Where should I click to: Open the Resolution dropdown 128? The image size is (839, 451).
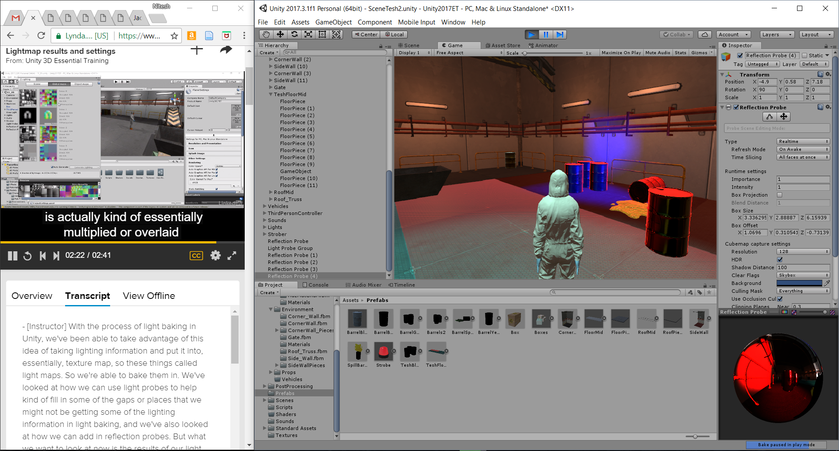coord(803,252)
